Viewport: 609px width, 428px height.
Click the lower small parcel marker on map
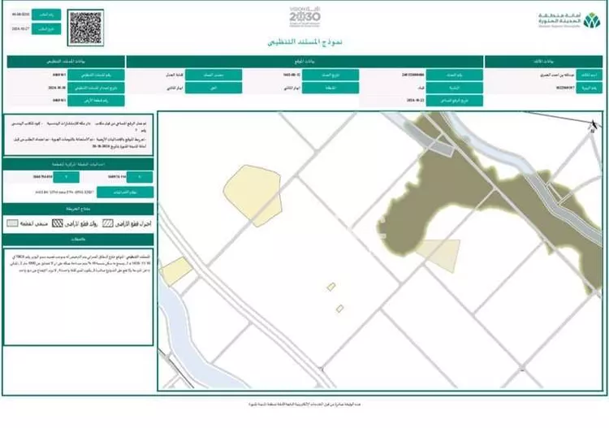(x=339, y=308)
